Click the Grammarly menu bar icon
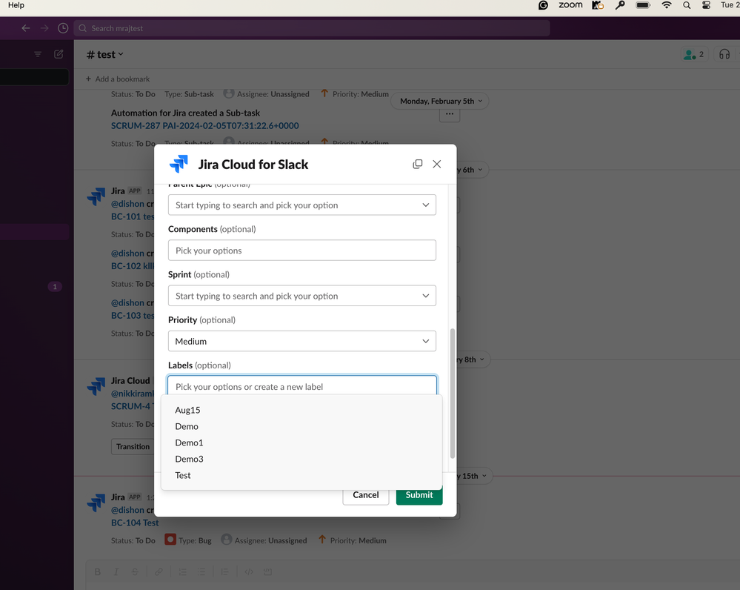The image size is (740, 590). (x=543, y=5)
